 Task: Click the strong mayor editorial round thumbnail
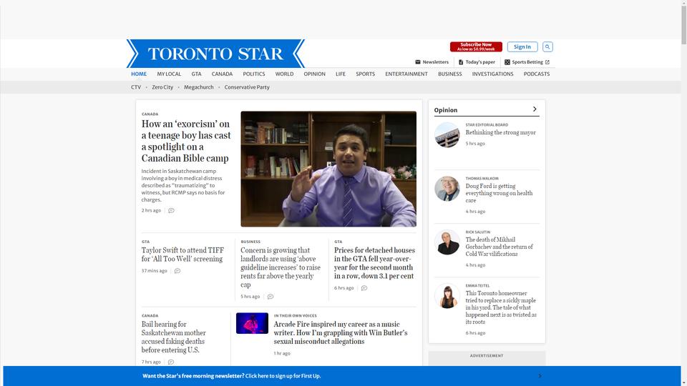tap(447, 135)
